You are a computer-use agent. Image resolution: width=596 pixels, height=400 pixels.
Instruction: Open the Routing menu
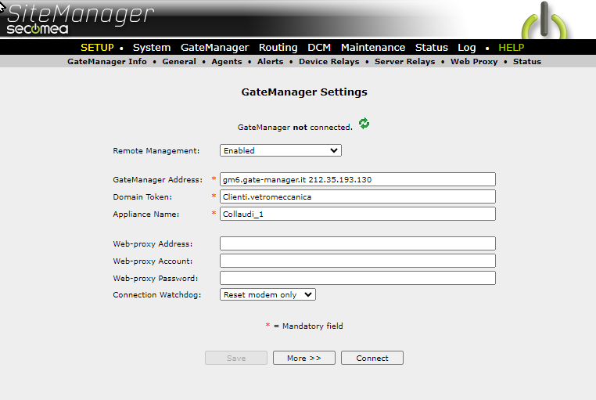(278, 48)
